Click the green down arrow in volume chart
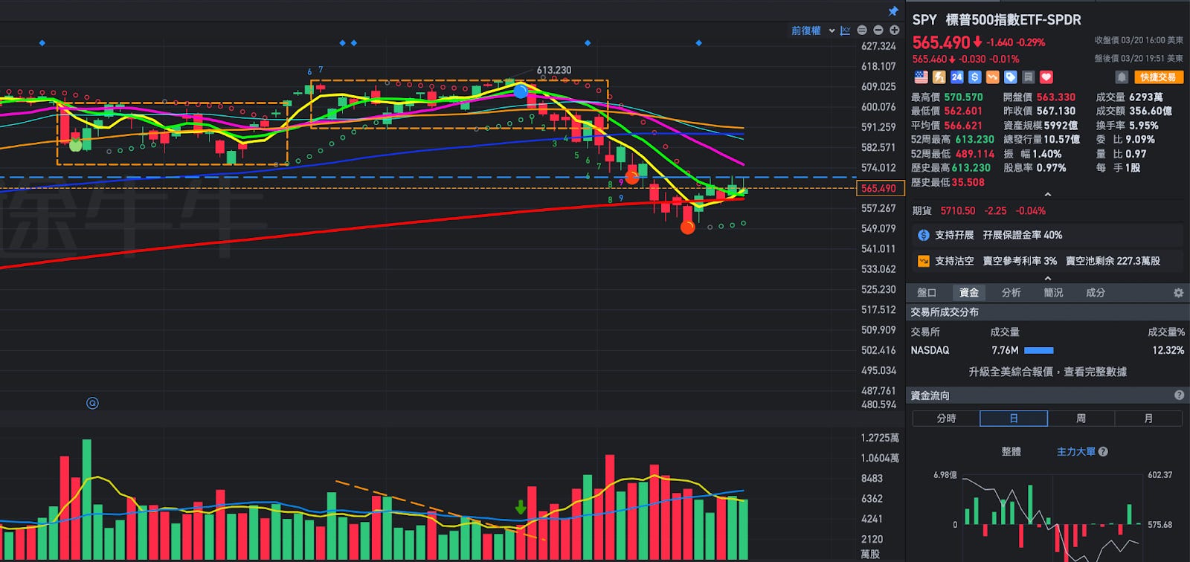The width and height of the screenshot is (1190, 562). tap(521, 507)
